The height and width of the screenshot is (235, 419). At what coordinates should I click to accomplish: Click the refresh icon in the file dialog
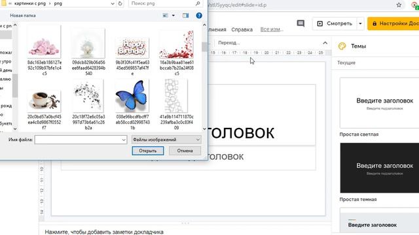point(120,4)
